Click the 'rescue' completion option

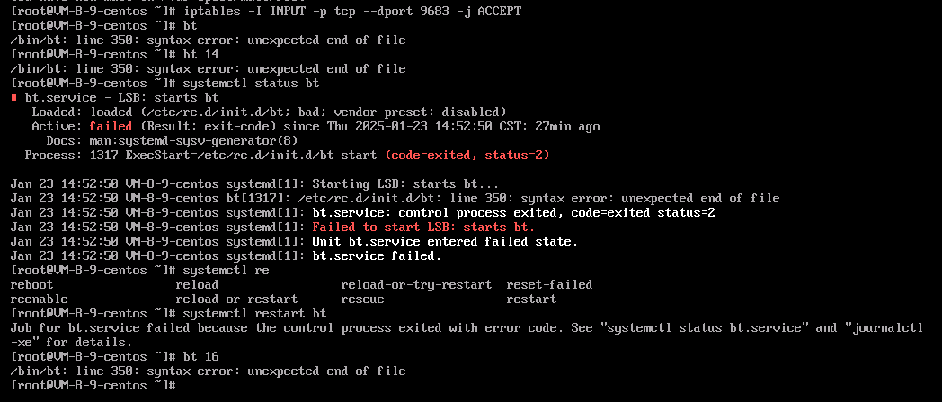pos(362,299)
